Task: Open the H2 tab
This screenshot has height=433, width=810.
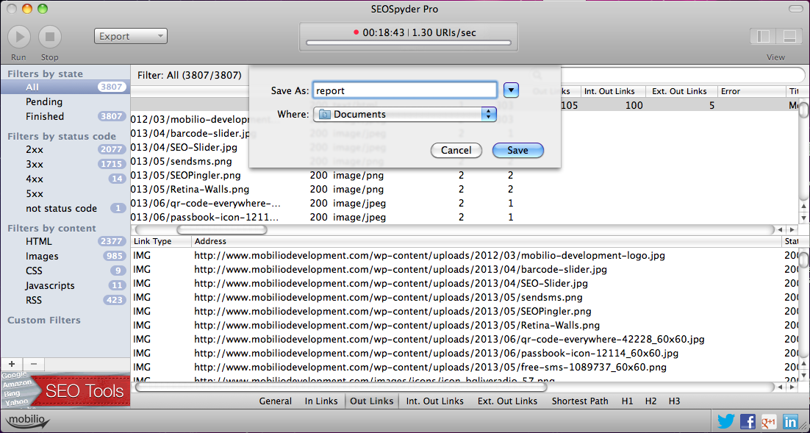Action: point(651,401)
